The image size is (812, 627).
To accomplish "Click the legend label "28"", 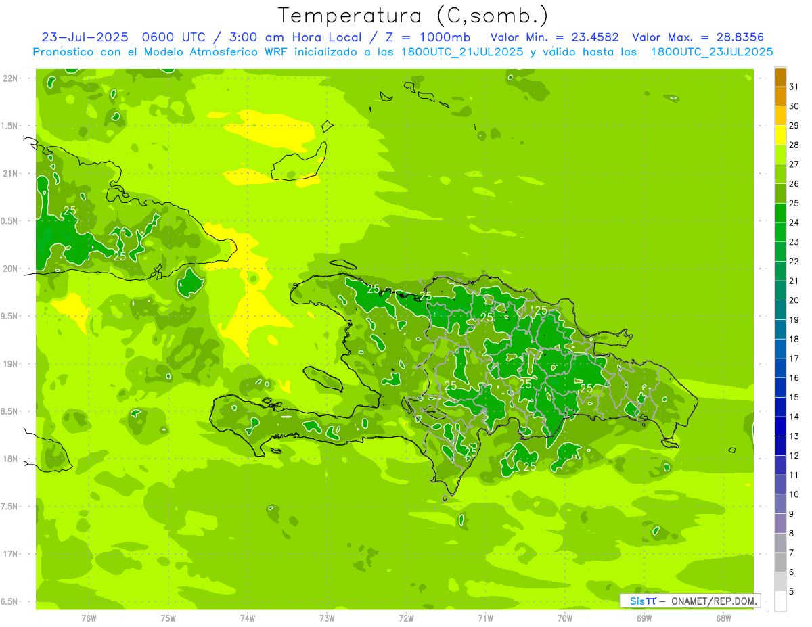I will coord(794,145).
